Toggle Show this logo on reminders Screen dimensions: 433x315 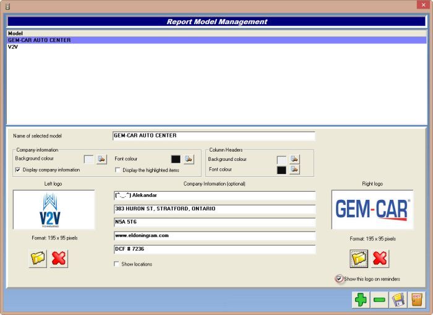(339, 278)
